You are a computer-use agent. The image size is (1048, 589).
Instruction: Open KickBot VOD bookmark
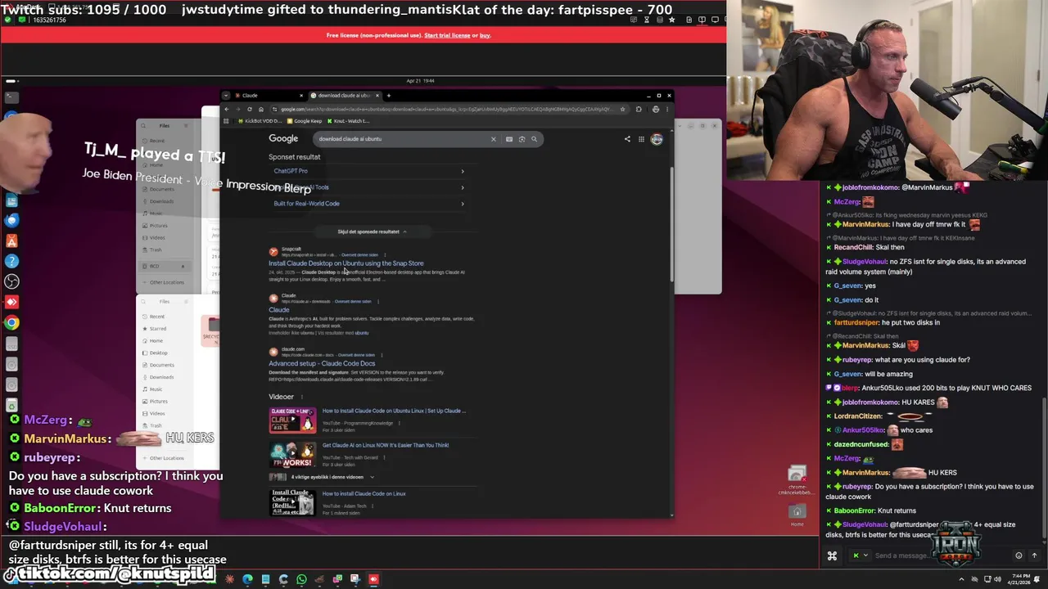click(259, 121)
